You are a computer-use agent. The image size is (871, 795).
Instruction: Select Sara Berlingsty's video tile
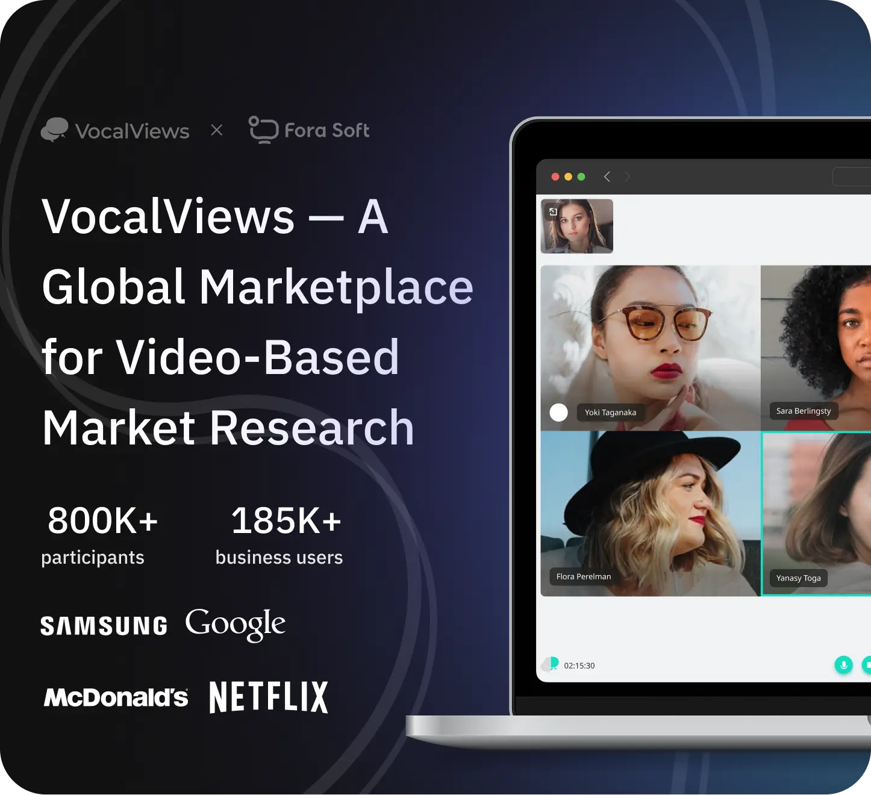pos(816,348)
